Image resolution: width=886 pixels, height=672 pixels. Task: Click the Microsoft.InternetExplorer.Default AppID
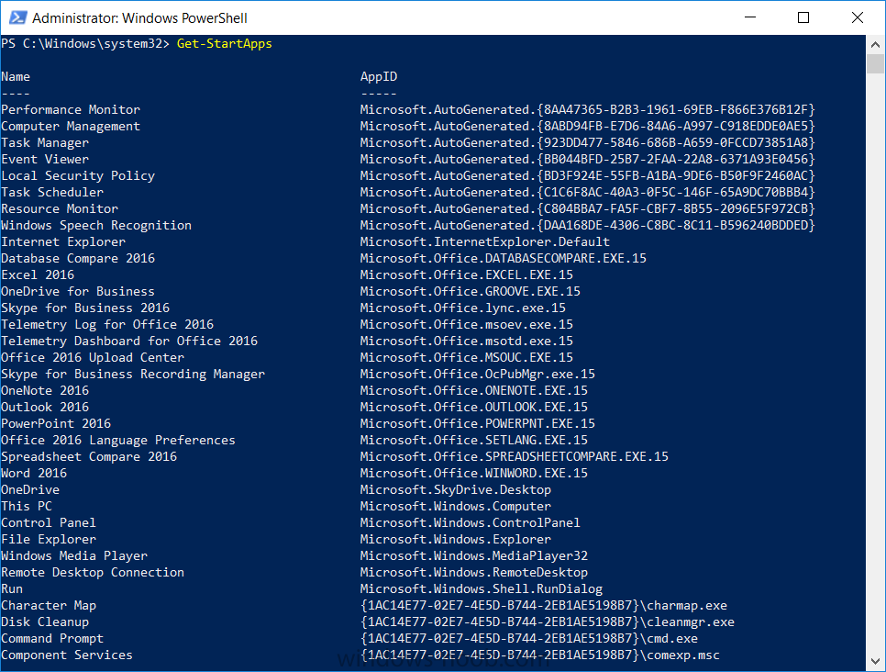(x=485, y=241)
